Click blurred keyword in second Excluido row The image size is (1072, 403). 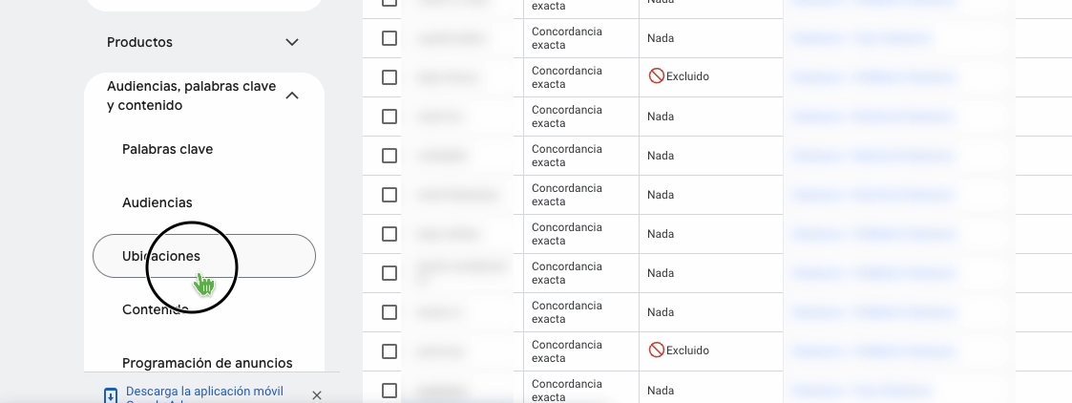(x=441, y=351)
